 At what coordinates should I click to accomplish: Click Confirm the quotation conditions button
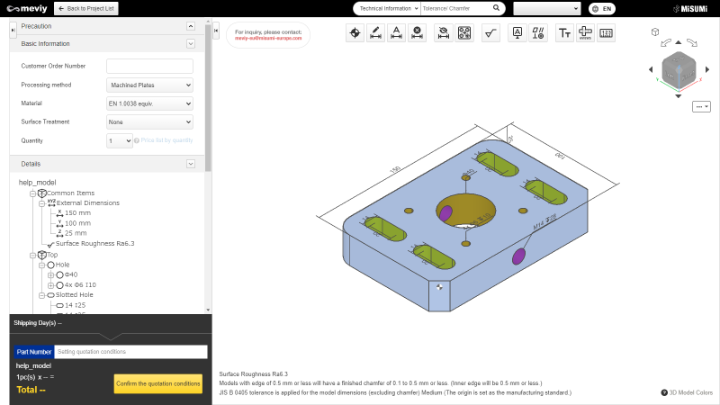pos(158,383)
